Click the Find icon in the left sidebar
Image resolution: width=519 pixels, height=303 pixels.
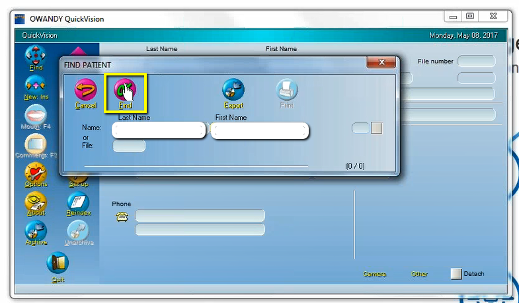(36, 58)
